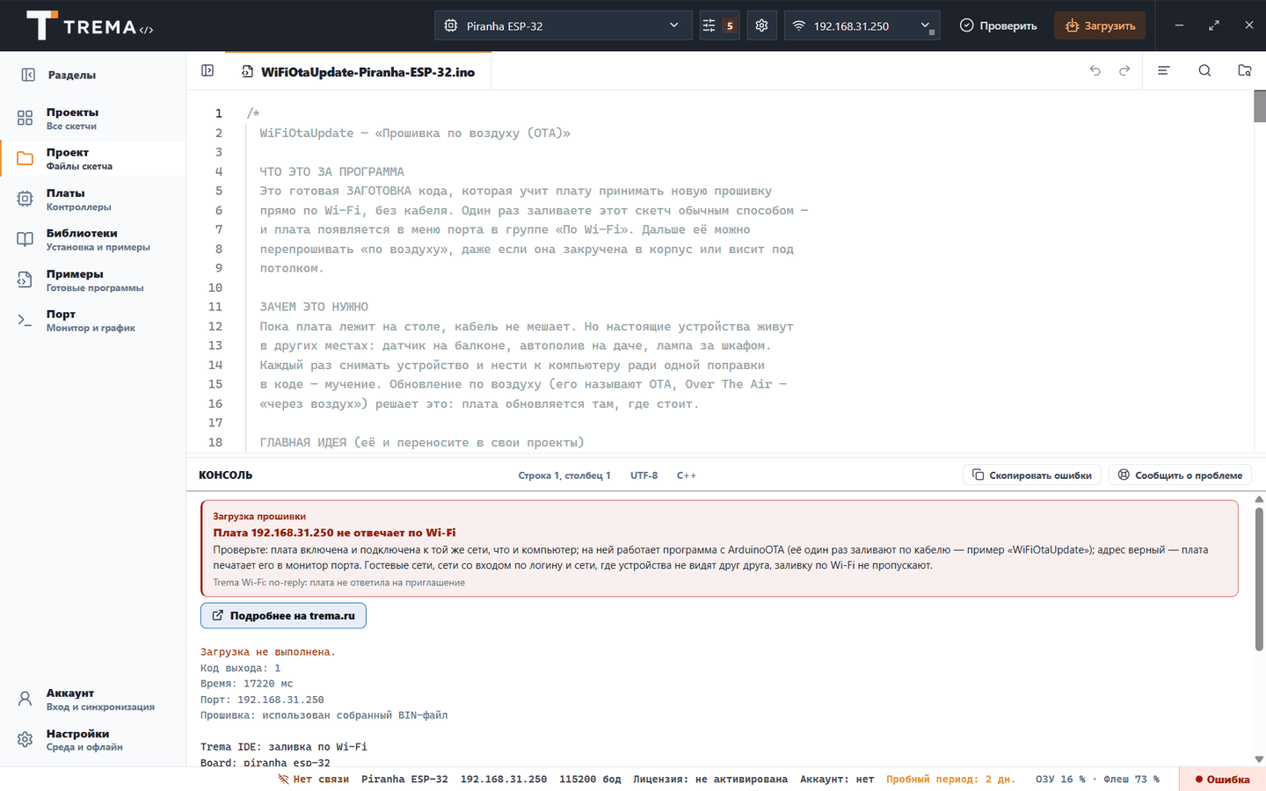Image resolution: width=1266 pixels, height=791 pixels.
Task: Expand the Piranha ESP-32 board dropdown
Action: [563, 25]
